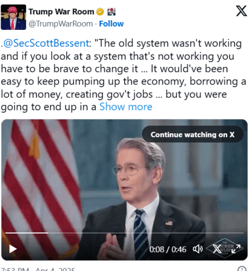Open the @SecScottBessent mention

point(47,43)
